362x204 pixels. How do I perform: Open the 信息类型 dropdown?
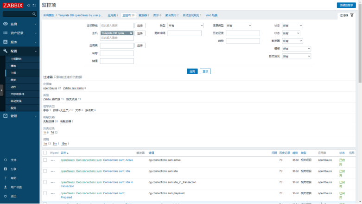coord(239,25)
